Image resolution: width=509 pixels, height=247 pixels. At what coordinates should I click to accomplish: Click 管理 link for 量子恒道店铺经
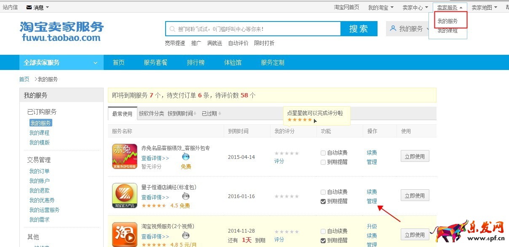point(372,201)
